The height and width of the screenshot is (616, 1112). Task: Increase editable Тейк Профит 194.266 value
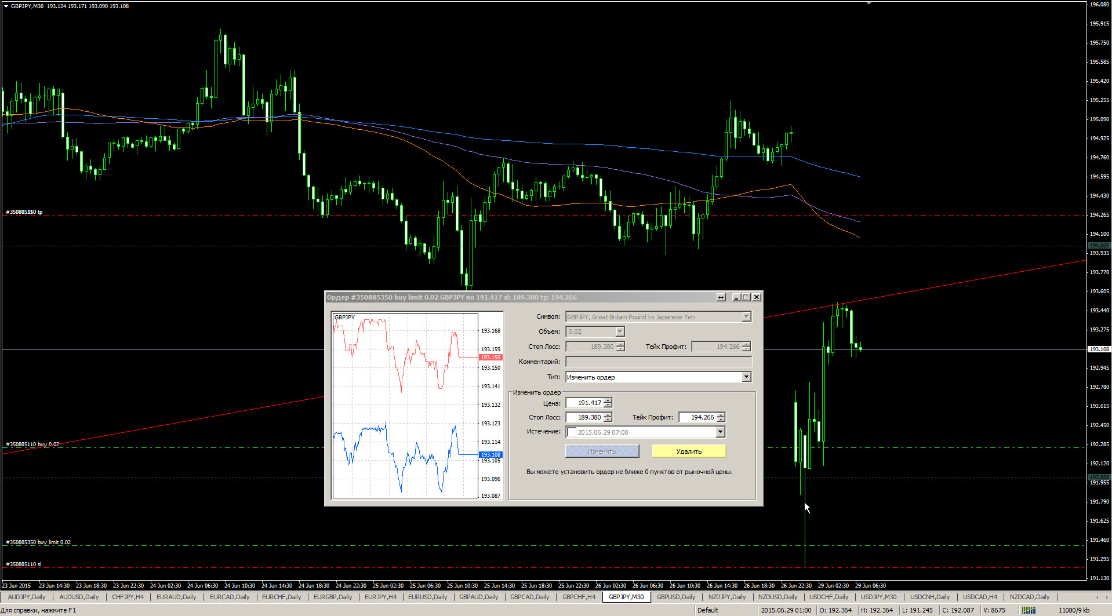click(721, 415)
